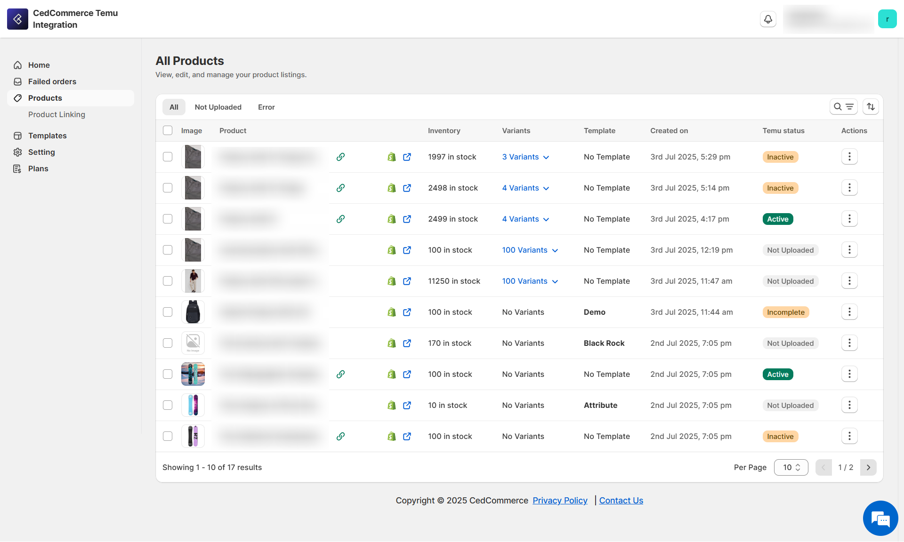This screenshot has width=904, height=542.
Task: Click the link icon for the 2499 in stock product
Action: pos(340,219)
